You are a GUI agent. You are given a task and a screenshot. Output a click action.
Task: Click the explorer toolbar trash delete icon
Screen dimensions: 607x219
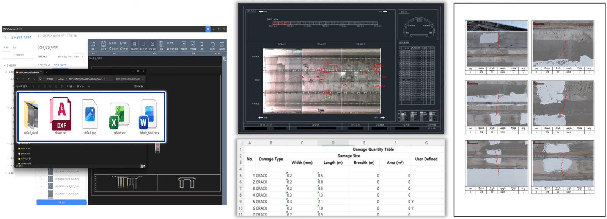tap(61, 87)
